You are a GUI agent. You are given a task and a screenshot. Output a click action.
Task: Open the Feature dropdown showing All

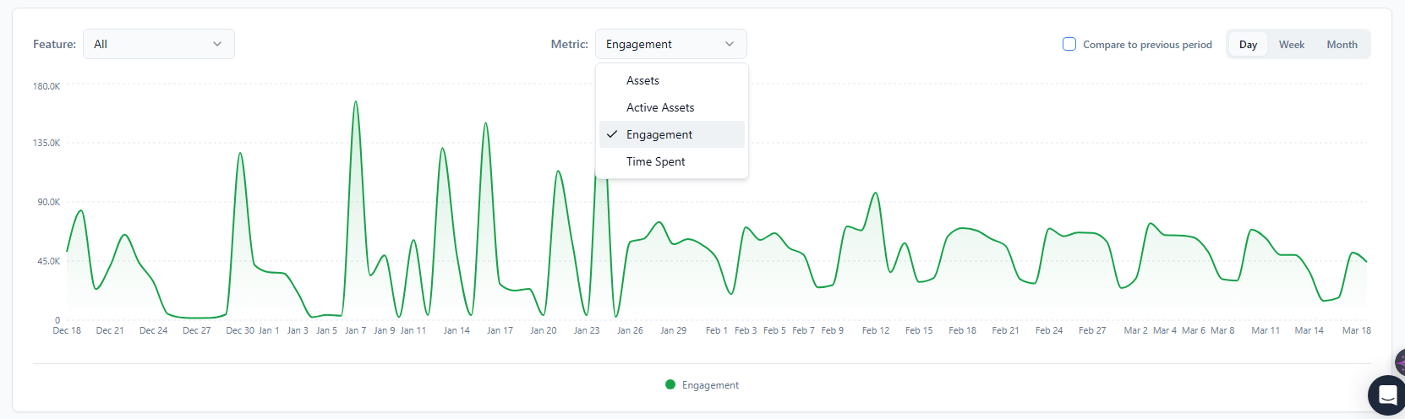tap(159, 44)
